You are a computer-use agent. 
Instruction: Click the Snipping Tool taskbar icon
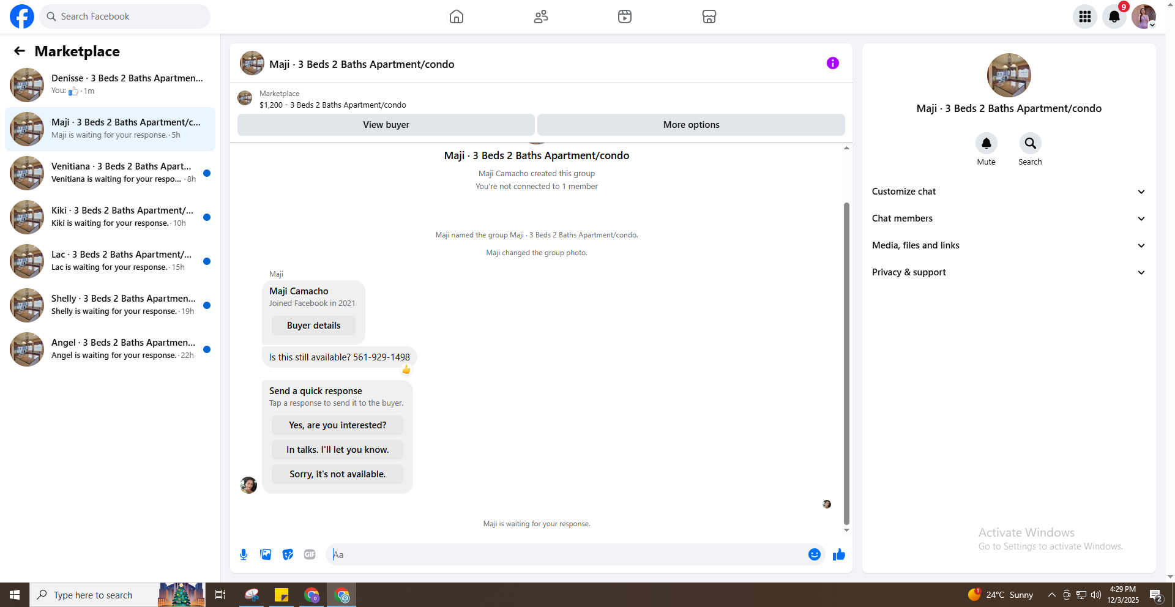coord(252,595)
